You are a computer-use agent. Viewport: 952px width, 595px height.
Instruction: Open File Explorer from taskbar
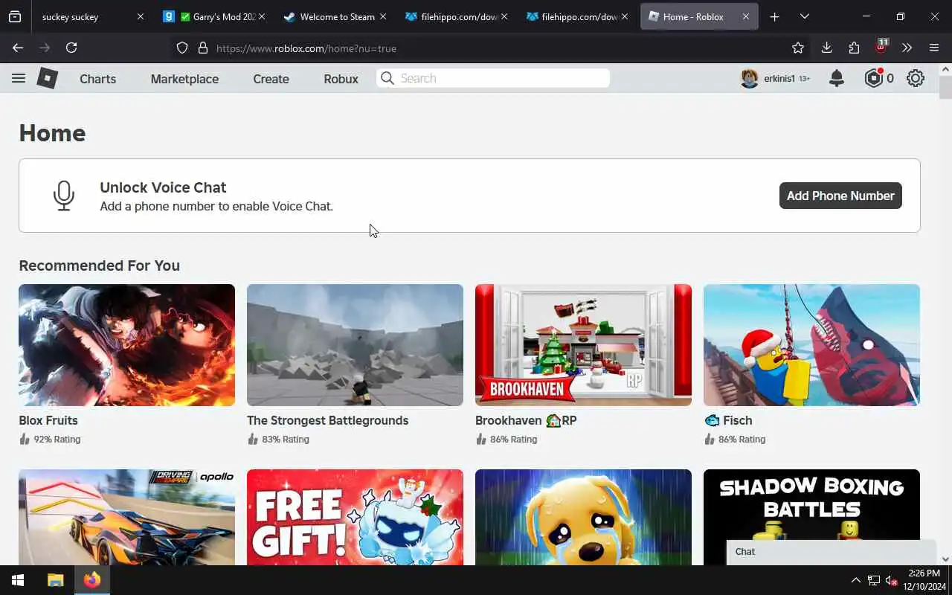pos(56,580)
